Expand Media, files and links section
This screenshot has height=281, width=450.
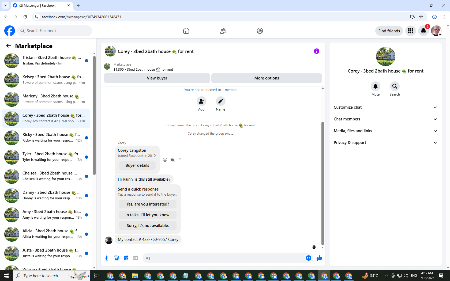tap(385, 131)
